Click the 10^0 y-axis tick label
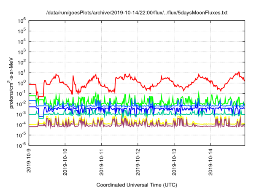The height and width of the screenshot is (189, 270). click(22, 83)
